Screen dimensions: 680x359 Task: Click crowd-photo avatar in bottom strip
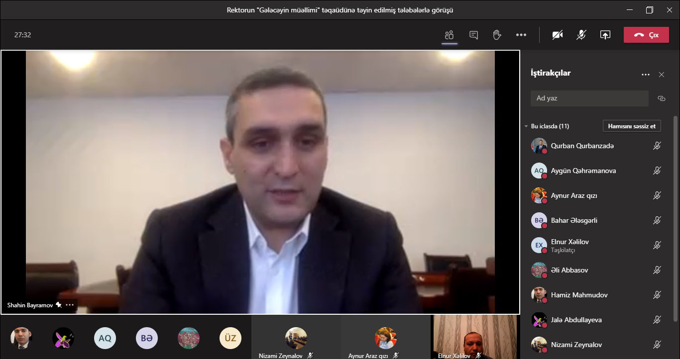189,338
